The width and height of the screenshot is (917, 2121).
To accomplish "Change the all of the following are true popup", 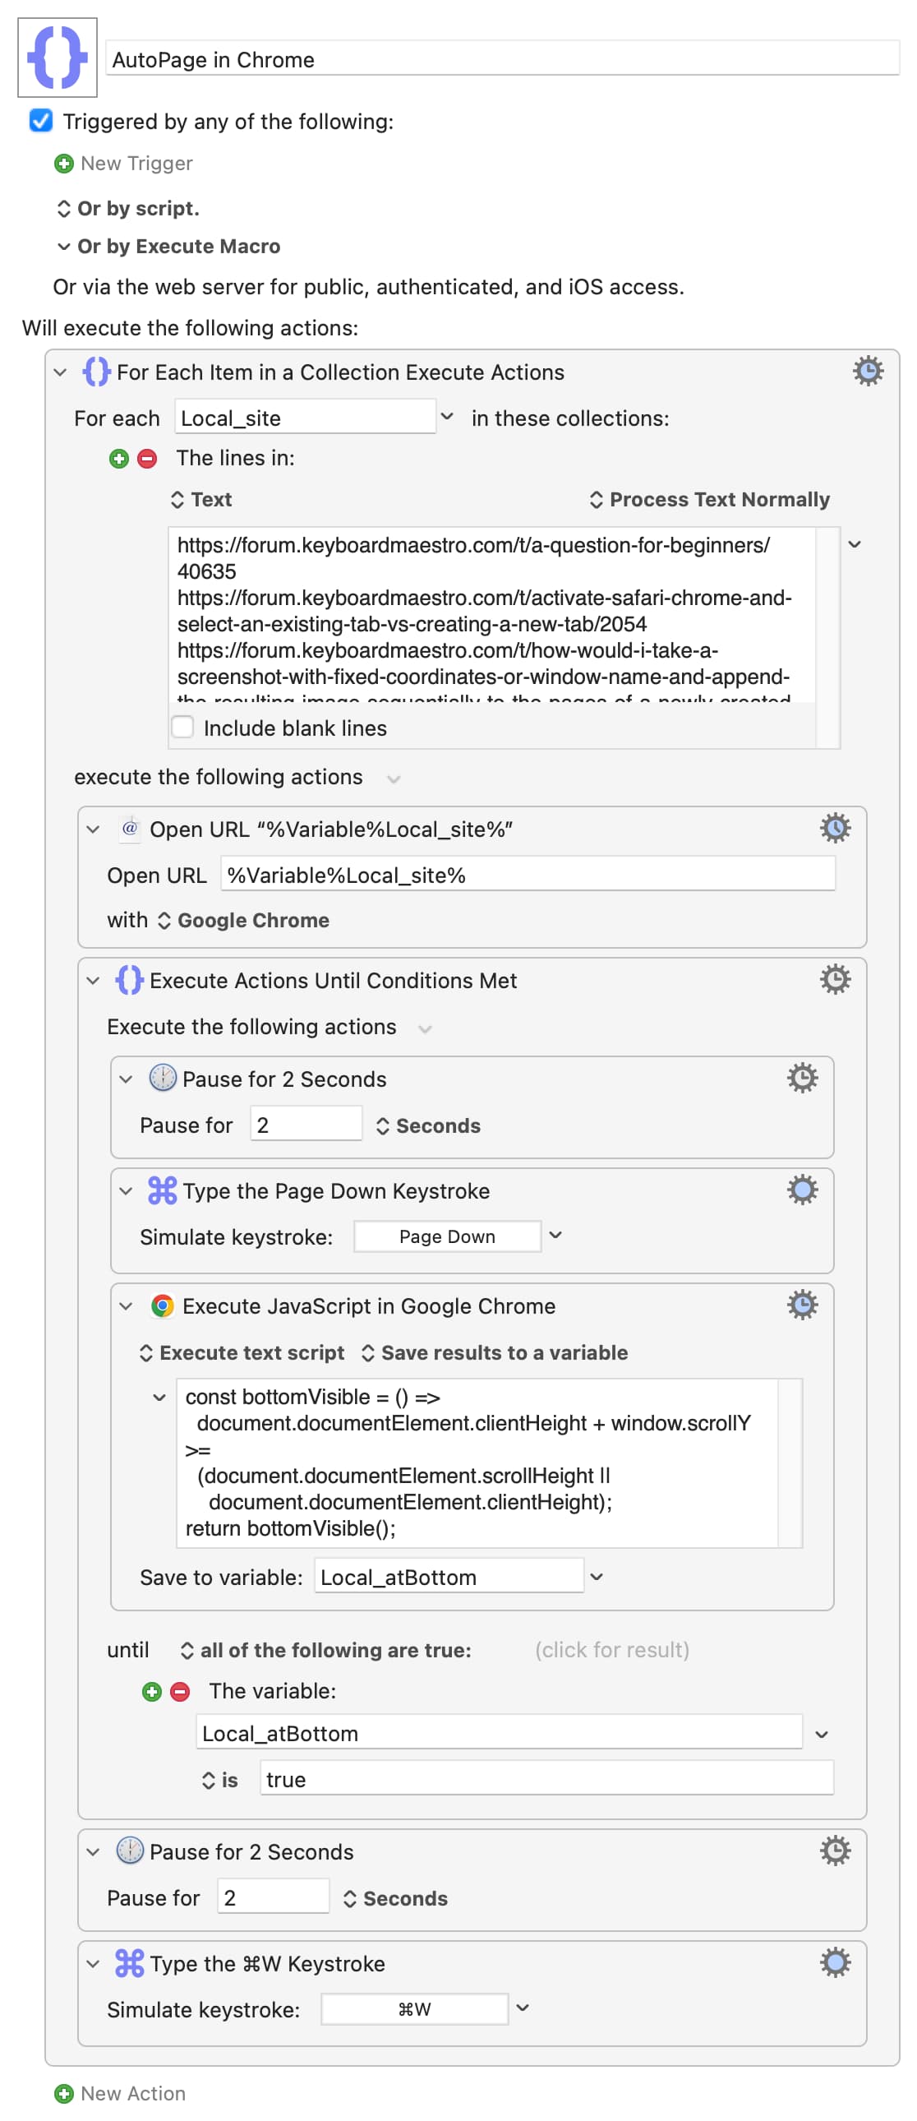I will (326, 1650).
